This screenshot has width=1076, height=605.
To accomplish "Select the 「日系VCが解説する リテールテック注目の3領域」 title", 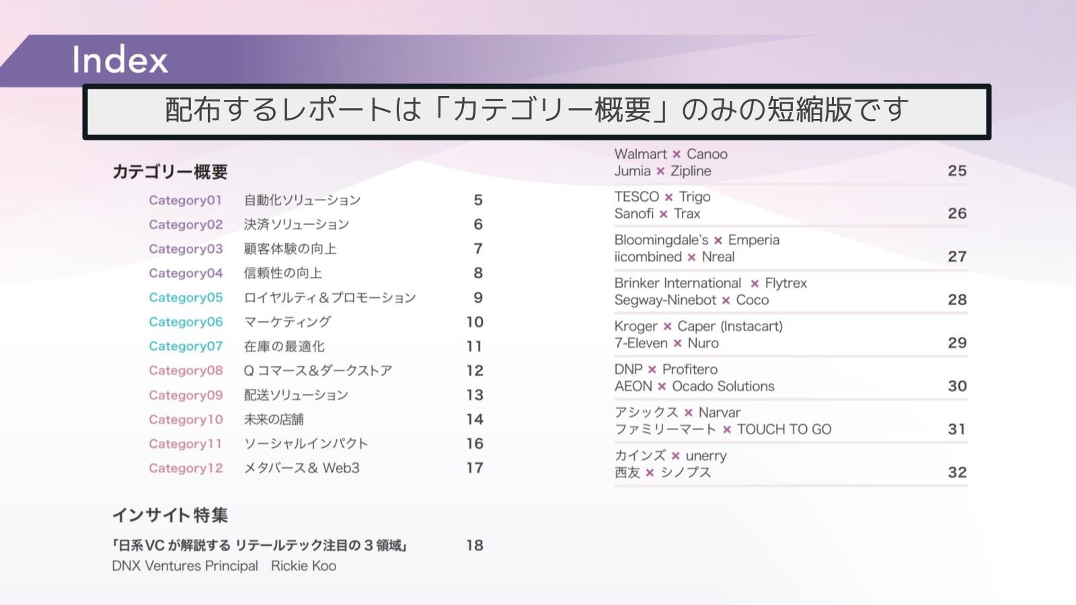I will point(260,545).
